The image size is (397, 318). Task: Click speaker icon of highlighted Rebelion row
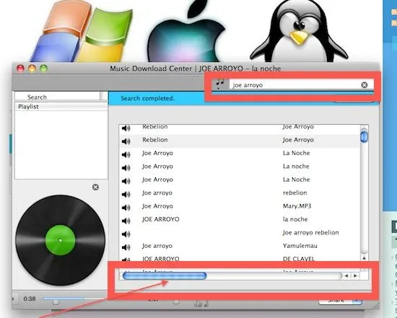(x=126, y=141)
